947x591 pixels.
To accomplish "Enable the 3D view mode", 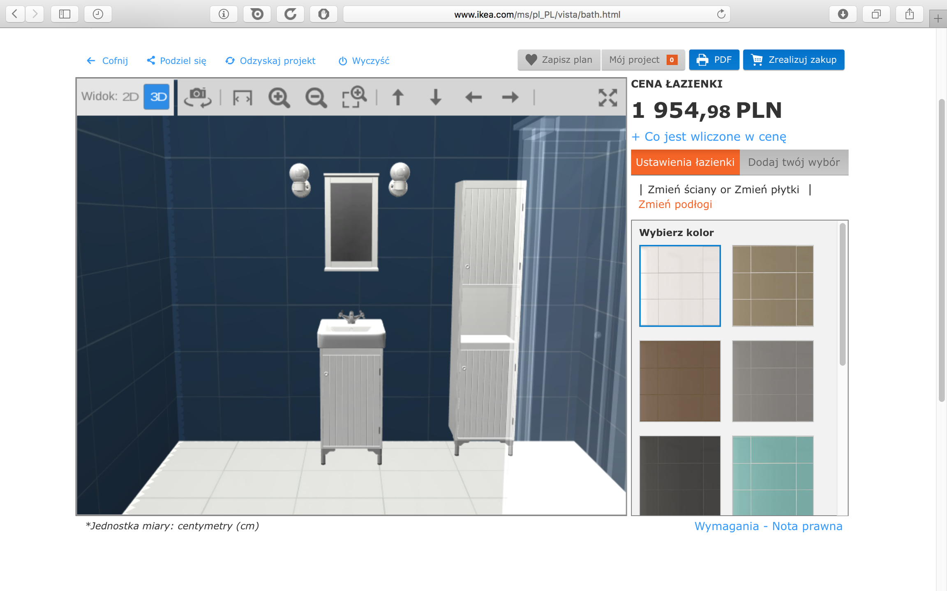I will click(156, 96).
